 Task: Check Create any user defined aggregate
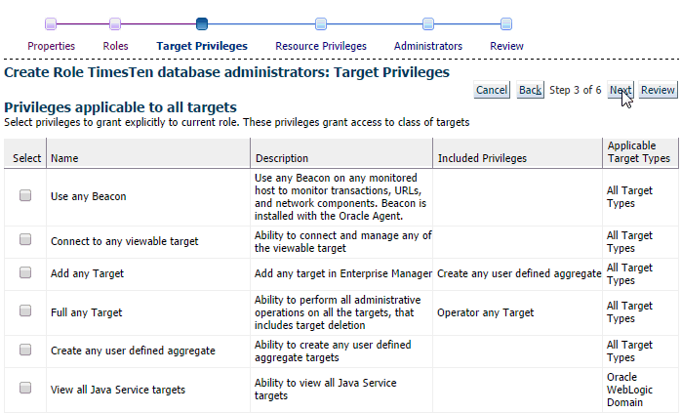[25, 350]
